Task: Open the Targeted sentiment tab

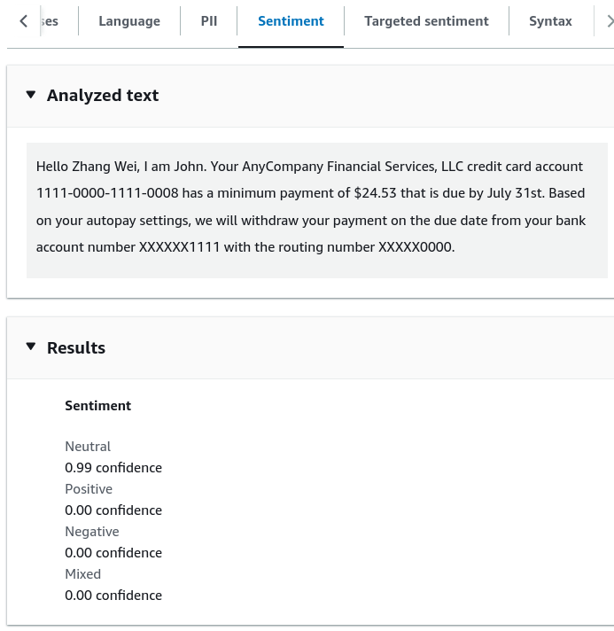Action: click(x=426, y=21)
